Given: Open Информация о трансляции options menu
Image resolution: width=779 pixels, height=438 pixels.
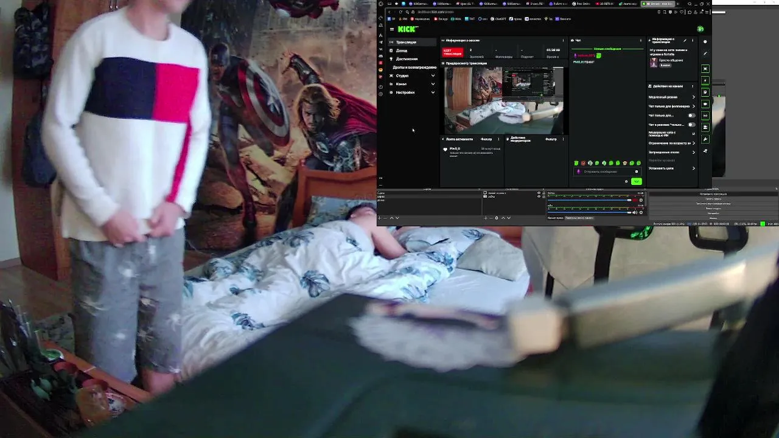Looking at the screenshot, I should click(x=693, y=40).
